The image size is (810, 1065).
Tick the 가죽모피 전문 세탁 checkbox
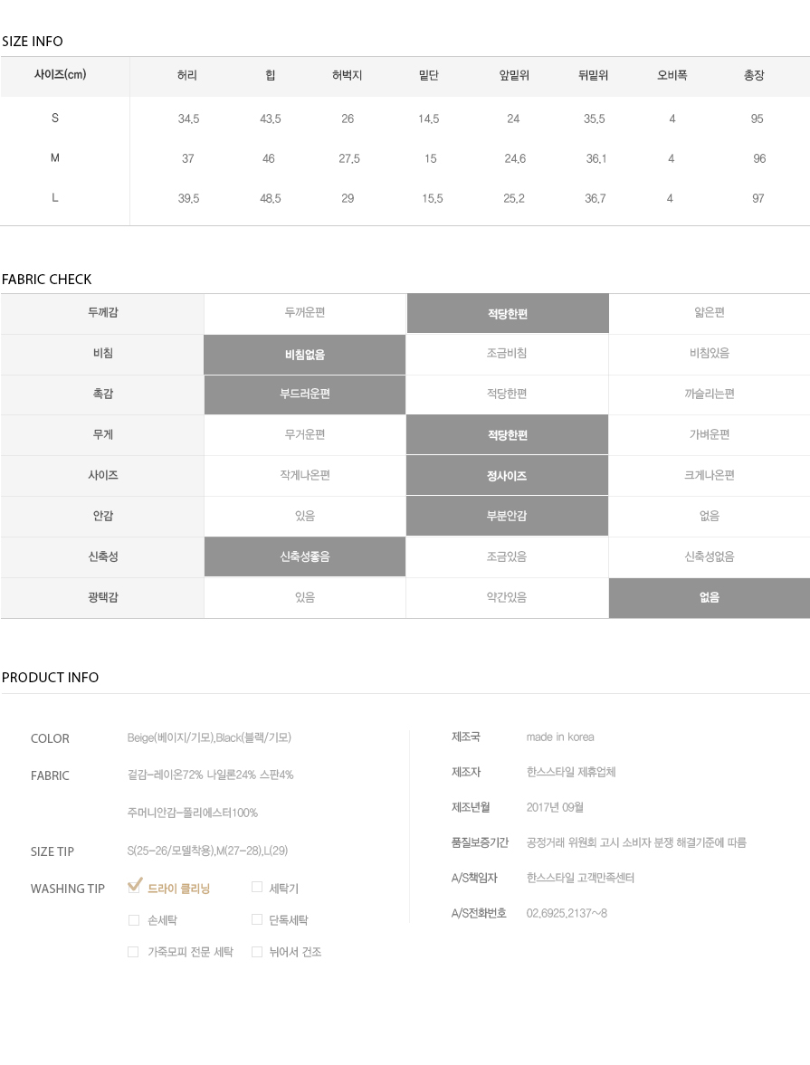tap(133, 952)
